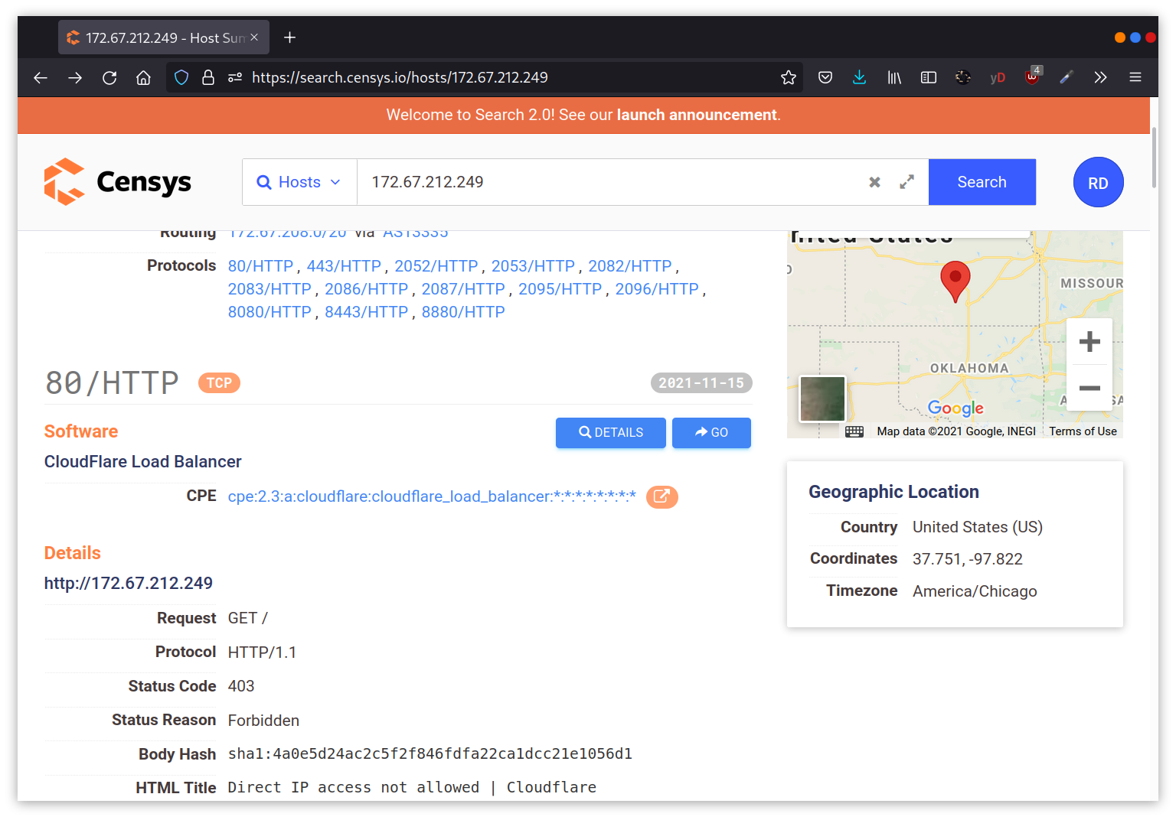1176x820 pixels.
Task: Open map keyboard shortcuts
Action: [x=854, y=431]
